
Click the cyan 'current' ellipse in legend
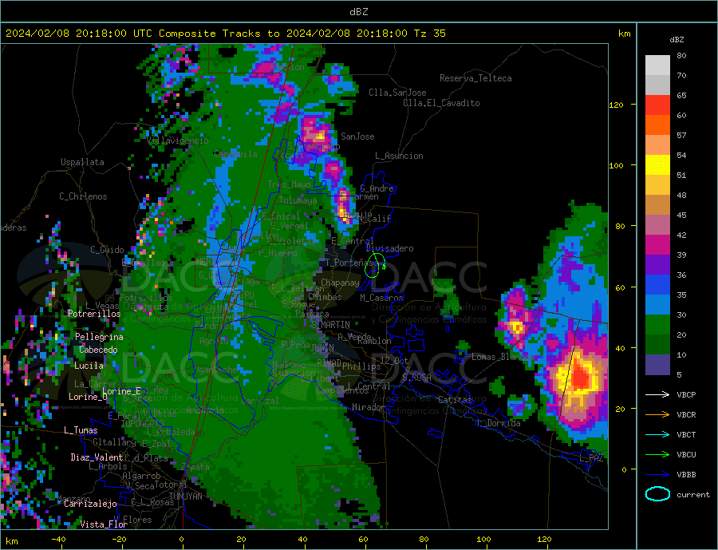point(657,494)
